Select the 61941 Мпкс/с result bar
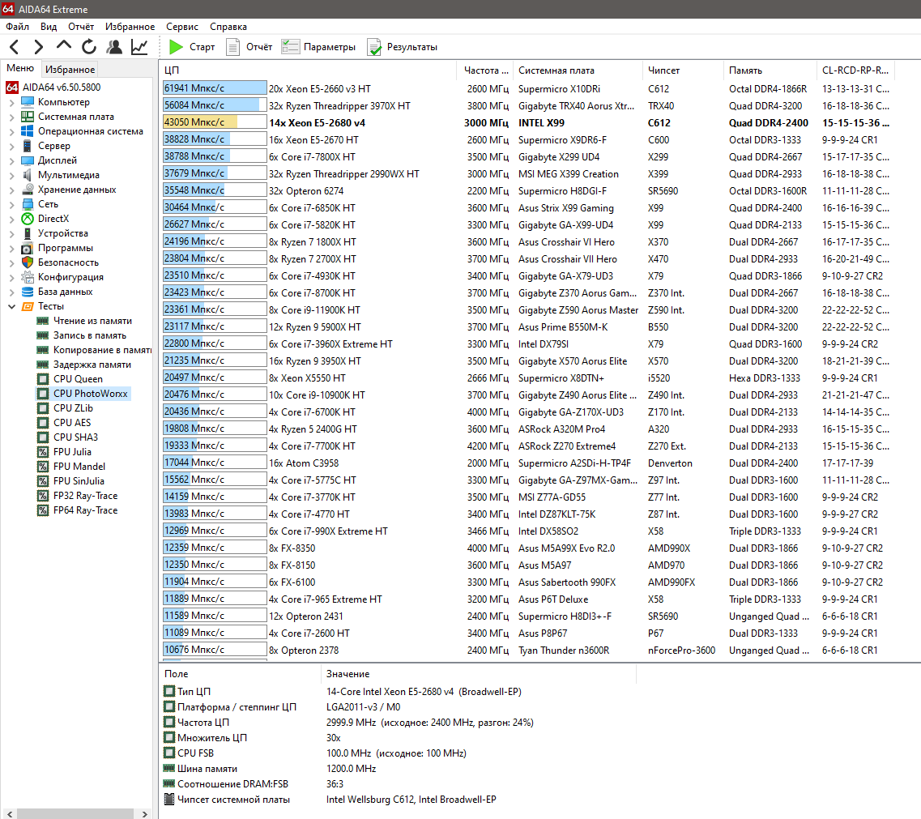The width and height of the screenshot is (921, 819). (215, 88)
